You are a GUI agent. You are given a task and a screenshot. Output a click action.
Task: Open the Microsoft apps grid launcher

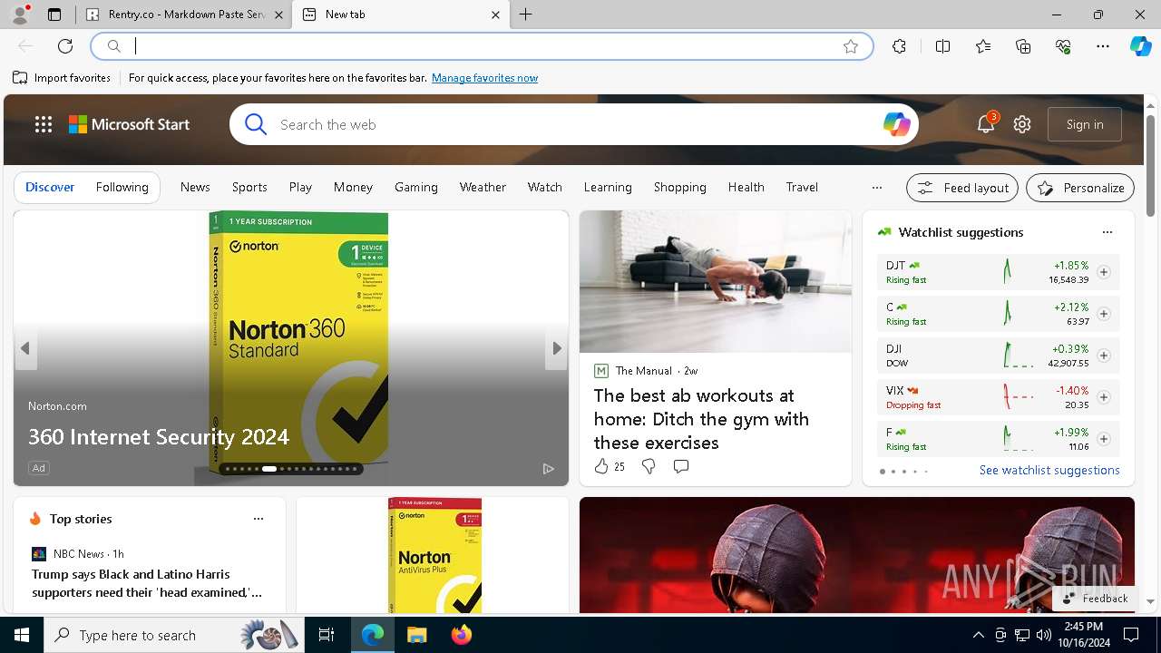(x=44, y=124)
